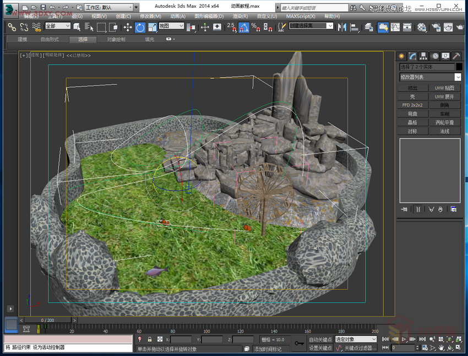Toggle angle snap on the main toolbar
This screenshot has width=468, height=356.
(244, 27)
